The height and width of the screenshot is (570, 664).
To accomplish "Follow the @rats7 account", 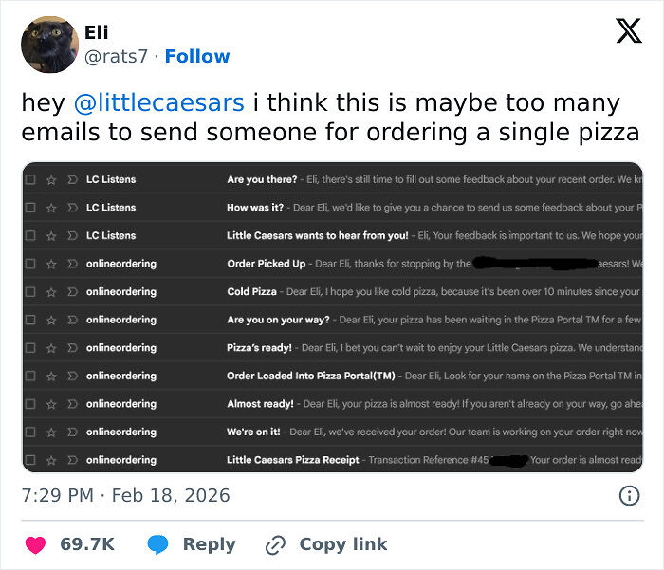I will [x=197, y=56].
